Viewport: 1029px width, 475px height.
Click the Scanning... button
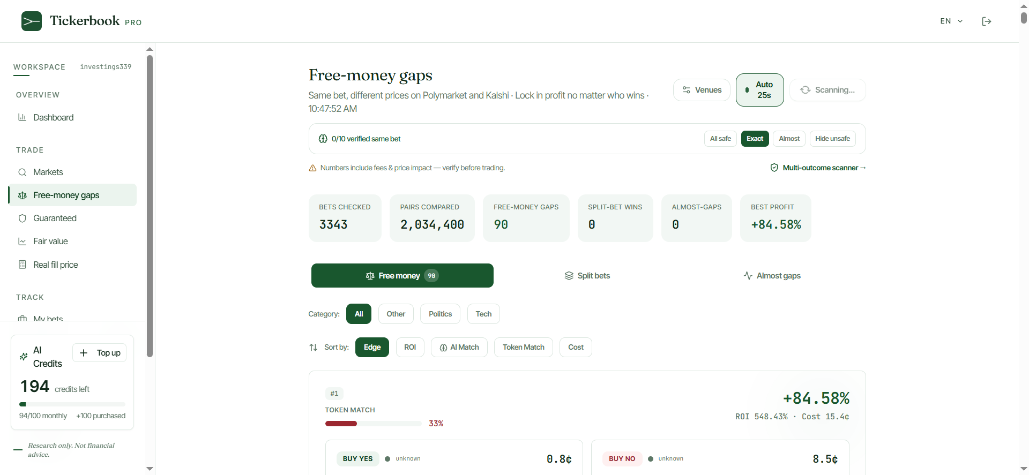pyautogui.click(x=827, y=90)
